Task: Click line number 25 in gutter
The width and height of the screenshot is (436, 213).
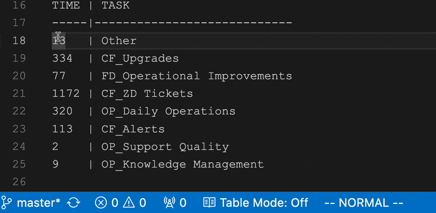Action: [x=19, y=164]
